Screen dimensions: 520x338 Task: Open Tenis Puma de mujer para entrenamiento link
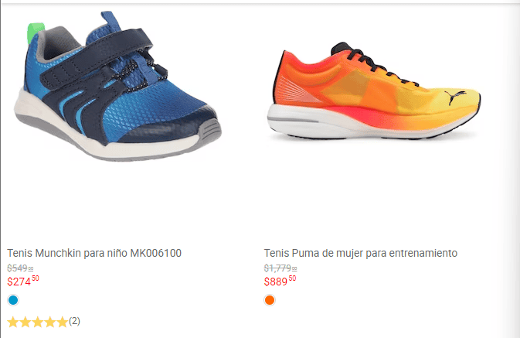(361, 253)
